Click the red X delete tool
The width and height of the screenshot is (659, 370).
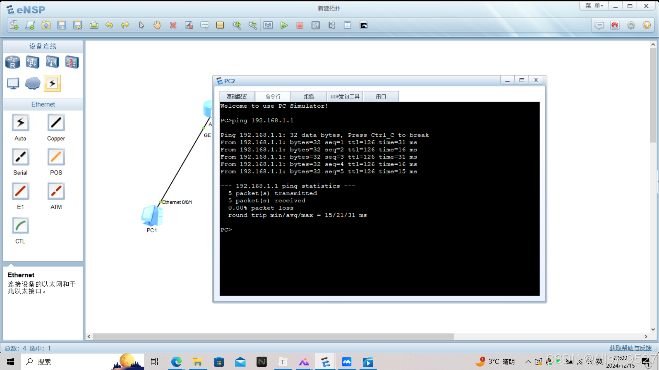click(173, 25)
